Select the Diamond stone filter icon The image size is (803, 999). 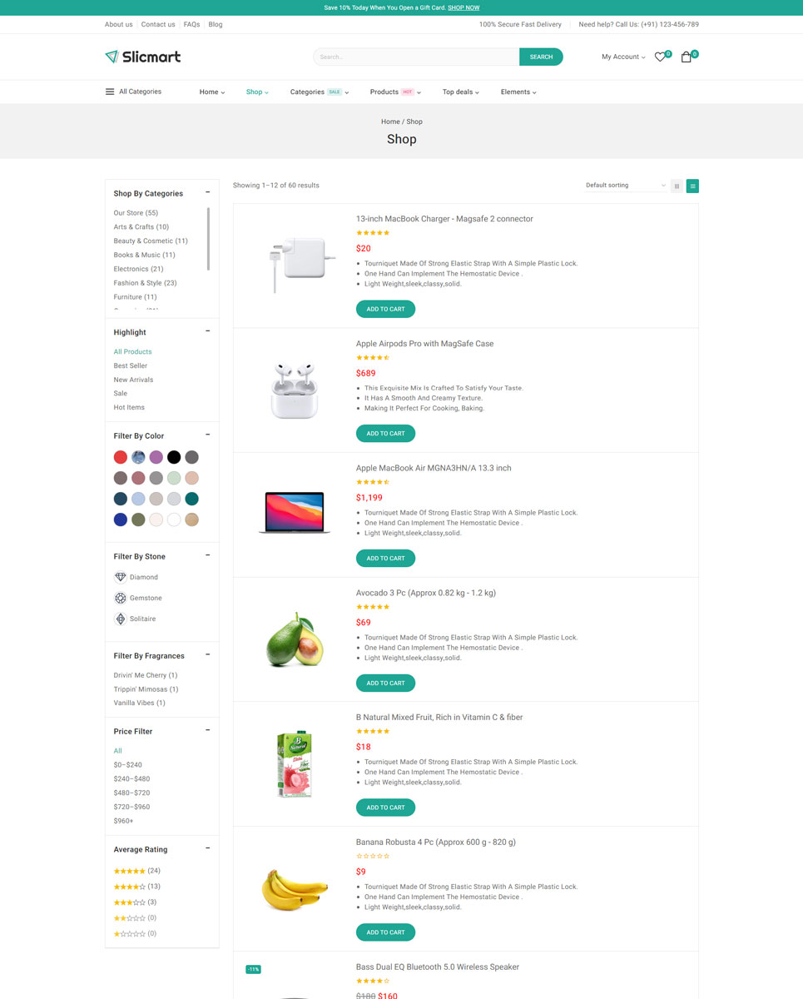tap(121, 577)
